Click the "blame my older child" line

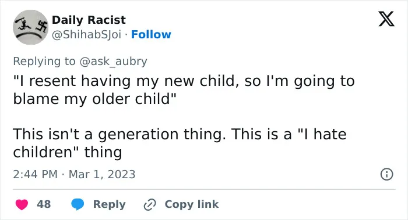[x=94, y=99]
